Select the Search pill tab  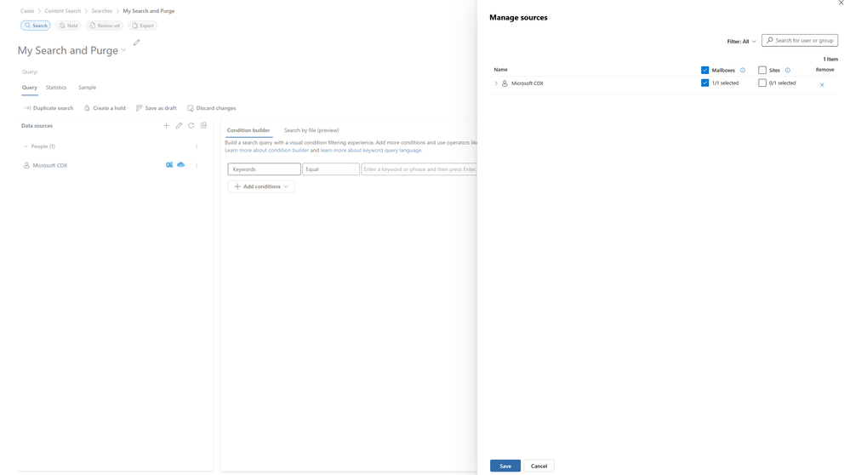pos(35,26)
